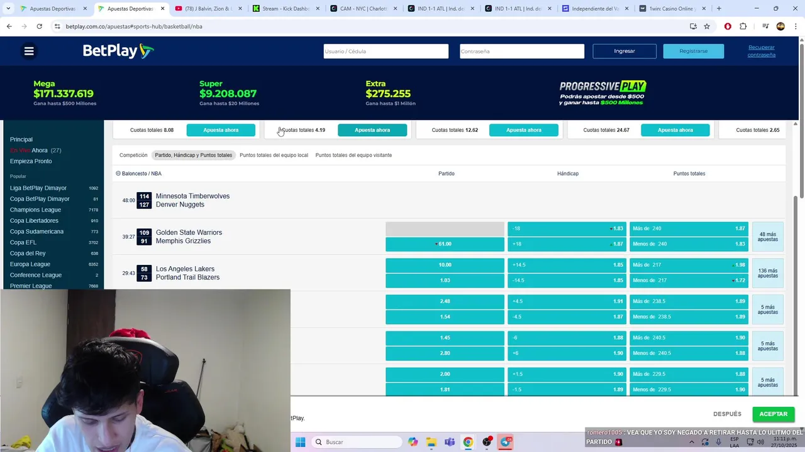The height and width of the screenshot is (452, 805).
Task: Open the Chrome three-dot menu
Action: click(x=795, y=26)
